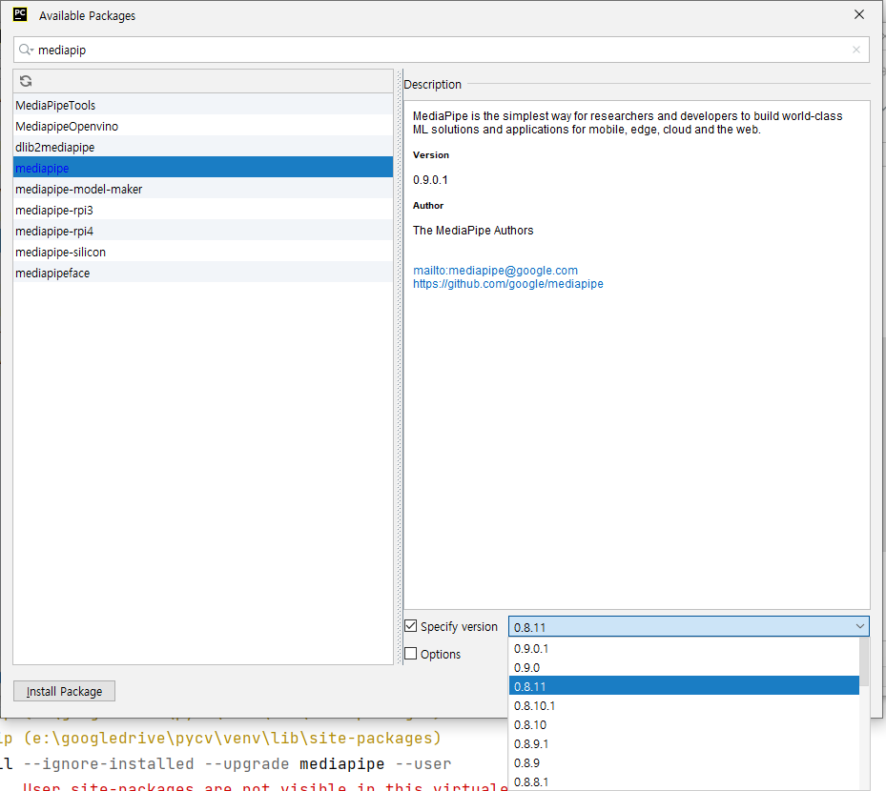Image resolution: width=886 pixels, height=791 pixels.
Task: Choose version 0.8.10 option
Action: [684, 724]
